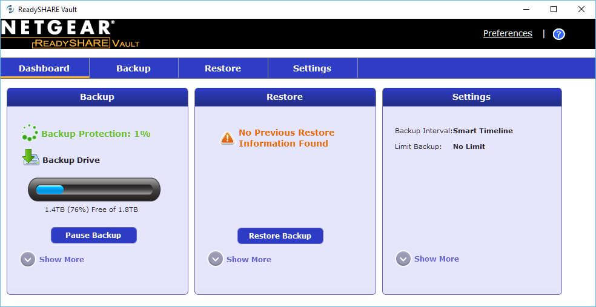Click the orange warning triangle icon
This screenshot has height=307, width=596.
pyautogui.click(x=227, y=138)
